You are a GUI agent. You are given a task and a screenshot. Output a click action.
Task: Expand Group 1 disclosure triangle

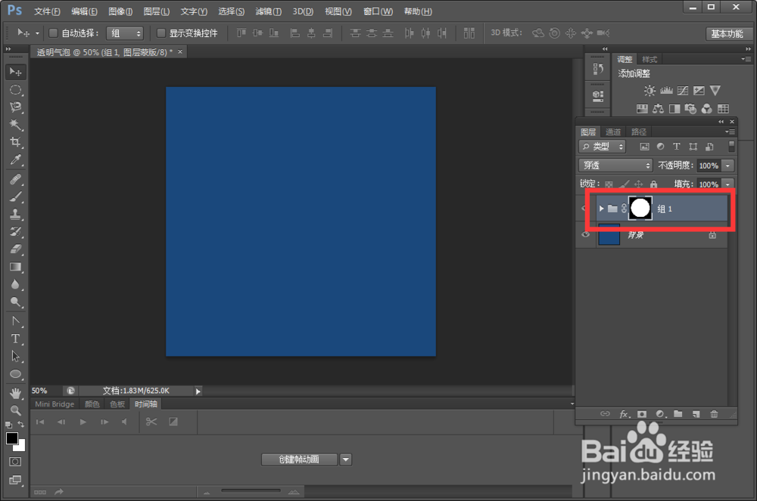tap(602, 209)
